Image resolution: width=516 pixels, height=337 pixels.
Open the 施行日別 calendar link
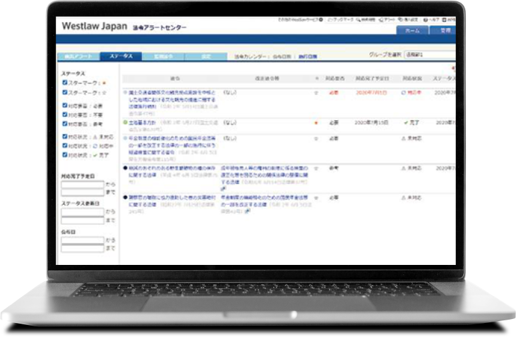(x=308, y=57)
